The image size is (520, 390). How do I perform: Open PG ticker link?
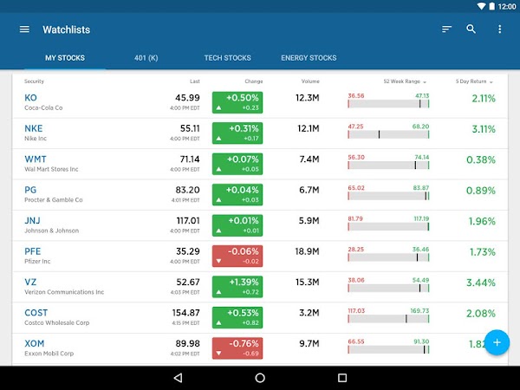(x=30, y=190)
